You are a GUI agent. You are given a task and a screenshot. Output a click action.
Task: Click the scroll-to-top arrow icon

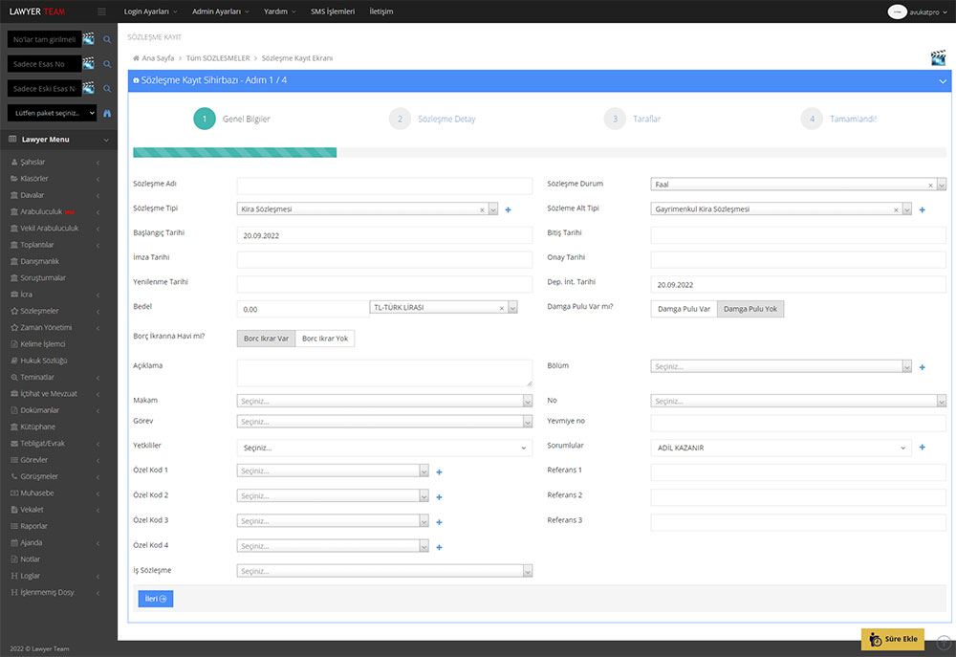pos(944,643)
